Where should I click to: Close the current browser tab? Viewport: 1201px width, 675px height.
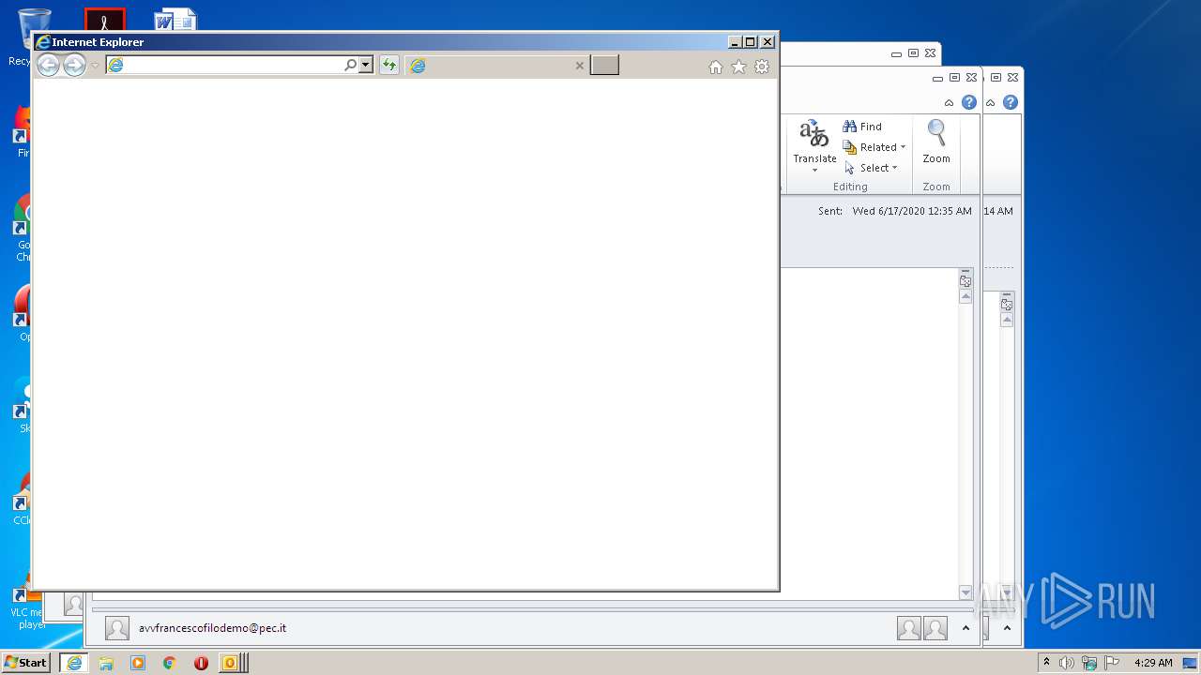click(579, 66)
